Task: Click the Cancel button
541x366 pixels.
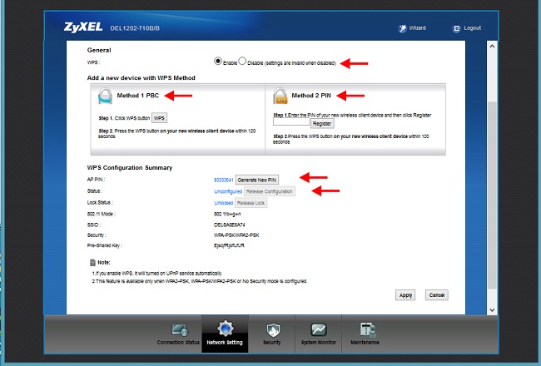Action: click(437, 295)
